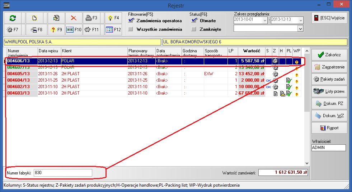The height and width of the screenshot is (192, 352).
Task: Open Listy przew. with the truck button
Action: tap(329, 91)
